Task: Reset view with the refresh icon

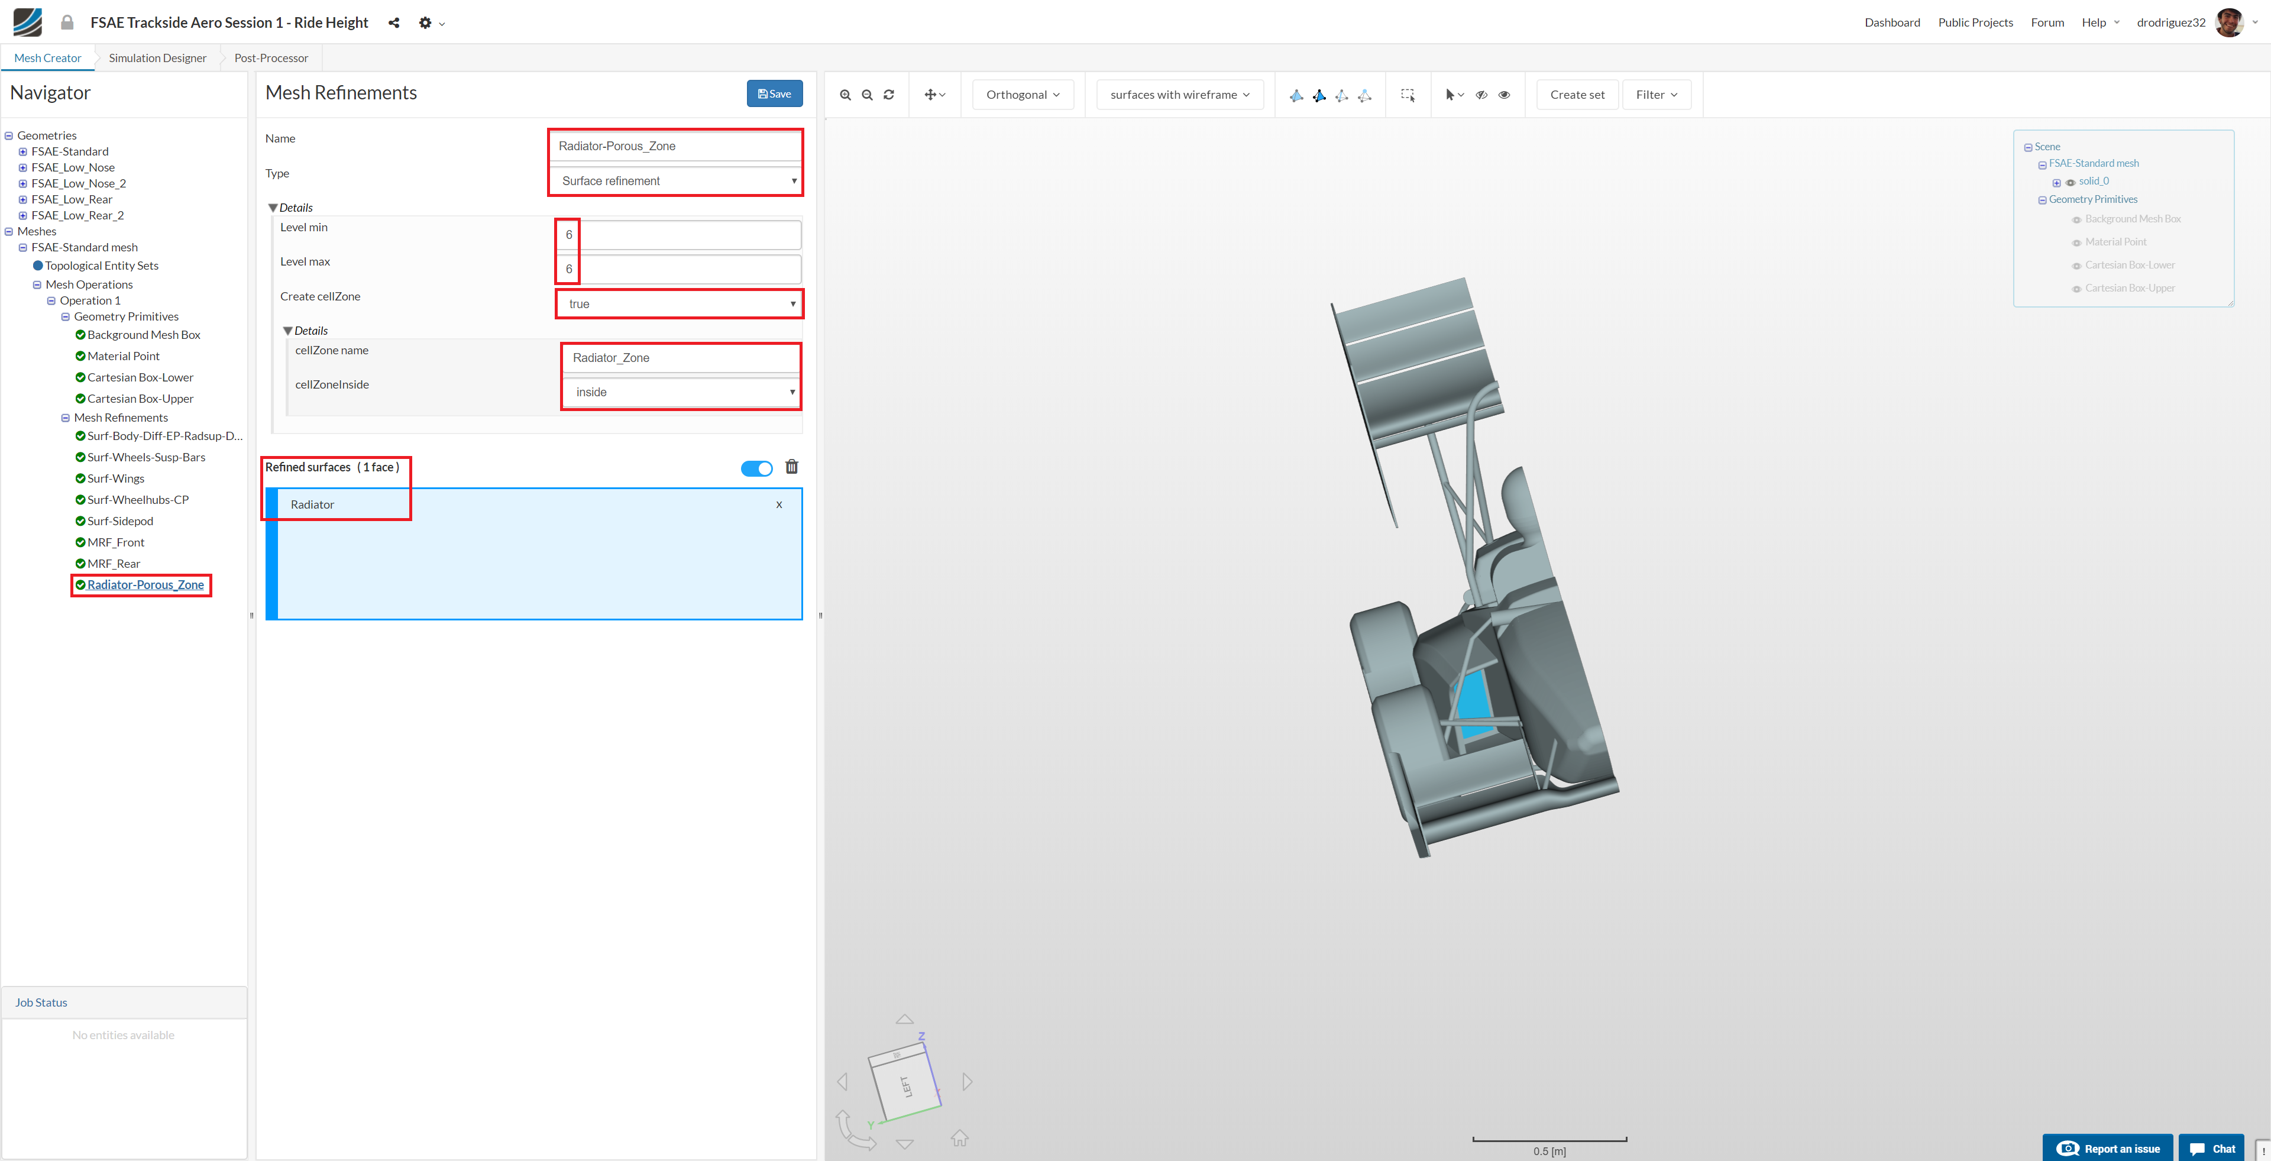Action: pos(889,95)
